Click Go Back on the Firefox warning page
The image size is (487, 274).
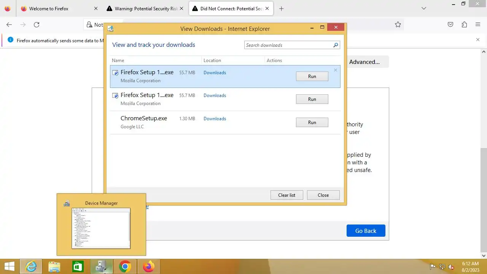366,231
